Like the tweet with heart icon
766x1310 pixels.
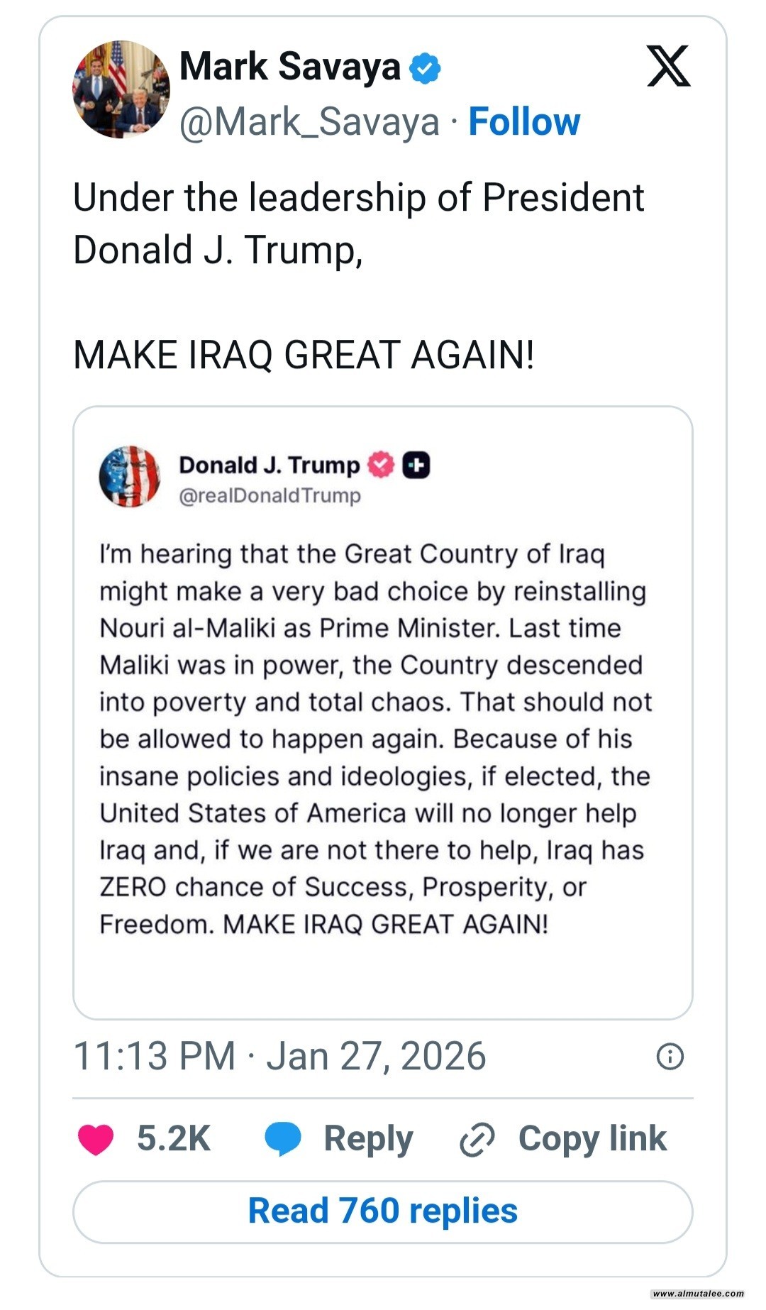click(x=96, y=1140)
